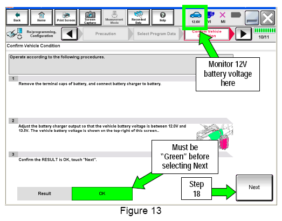The image size is (282, 221).
Task: Select the Confirm Vehicle Condition tab
Action: click(207, 34)
